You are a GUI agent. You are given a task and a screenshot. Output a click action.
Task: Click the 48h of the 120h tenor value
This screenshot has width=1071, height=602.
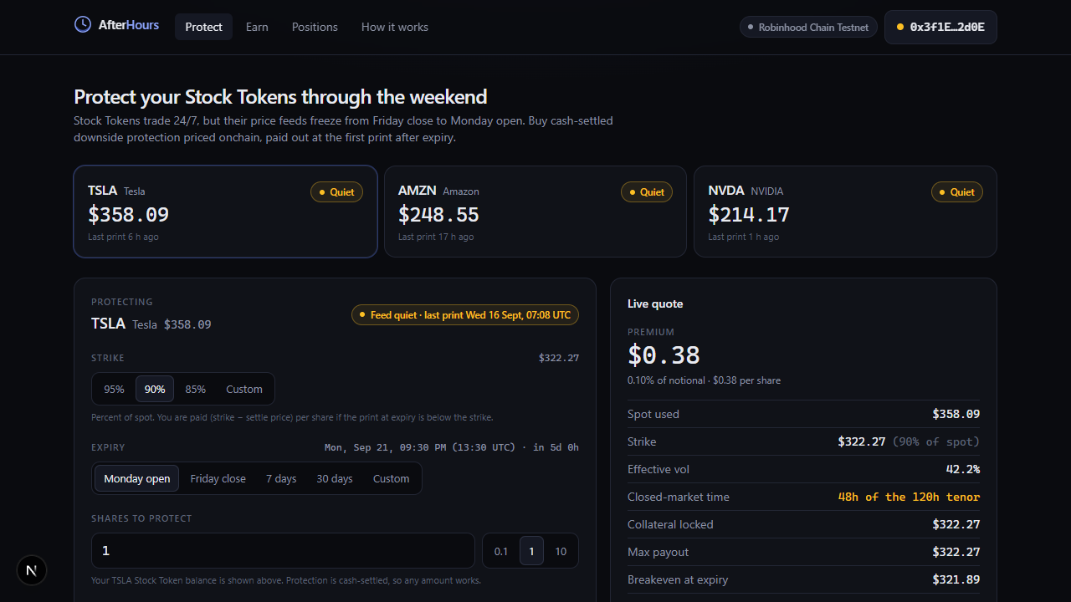909,497
